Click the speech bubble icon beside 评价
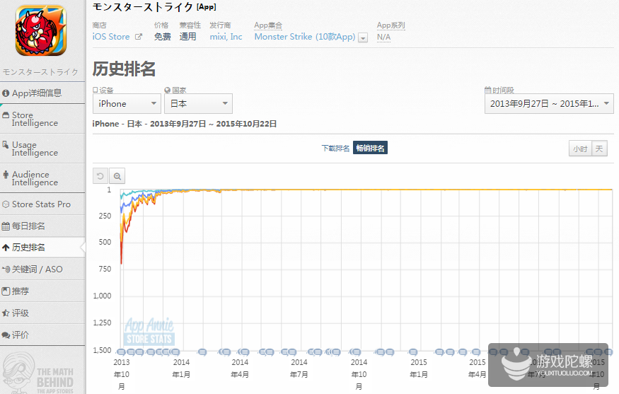Image resolution: width=619 pixels, height=394 pixels. click(x=6, y=335)
